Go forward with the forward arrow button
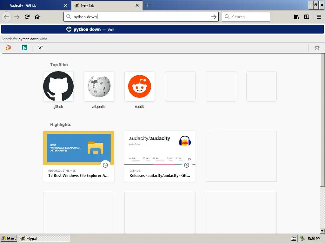The height and width of the screenshot is (243, 325). 17,17
